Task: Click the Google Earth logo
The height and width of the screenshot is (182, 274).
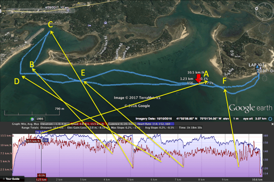Action: (x=249, y=108)
